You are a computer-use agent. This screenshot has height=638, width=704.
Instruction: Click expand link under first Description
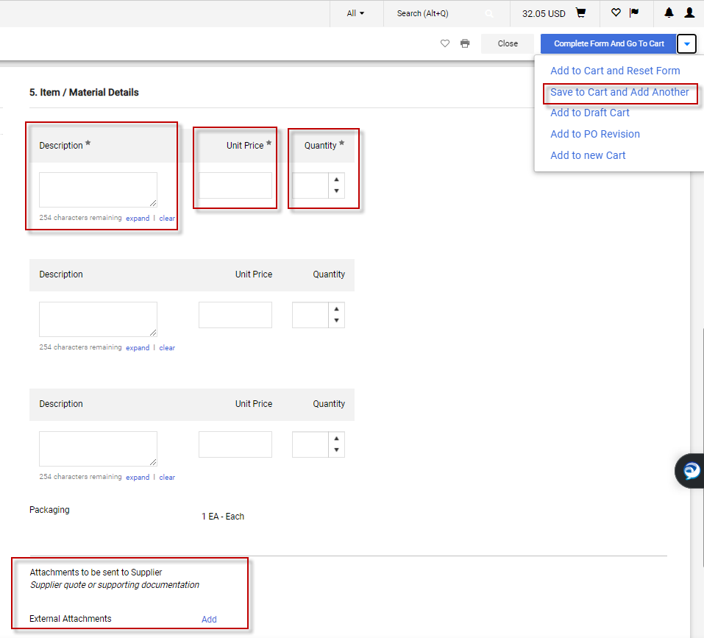pyautogui.click(x=138, y=219)
